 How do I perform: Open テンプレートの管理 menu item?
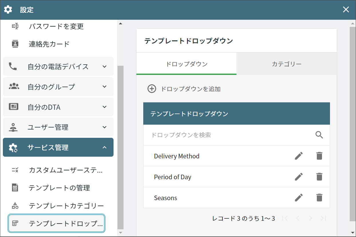(x=59, y=188)
